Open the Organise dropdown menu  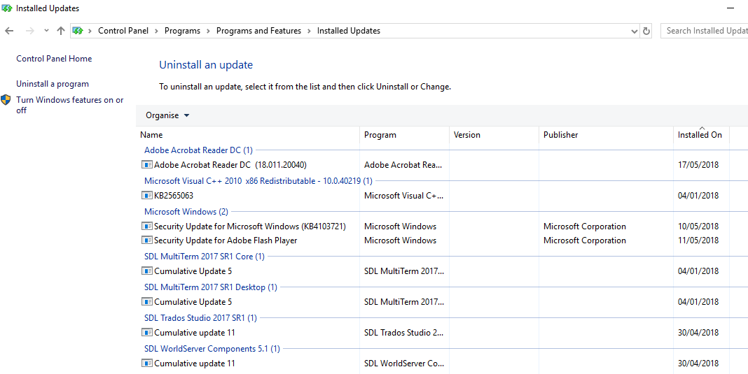(x=167, y=115)
